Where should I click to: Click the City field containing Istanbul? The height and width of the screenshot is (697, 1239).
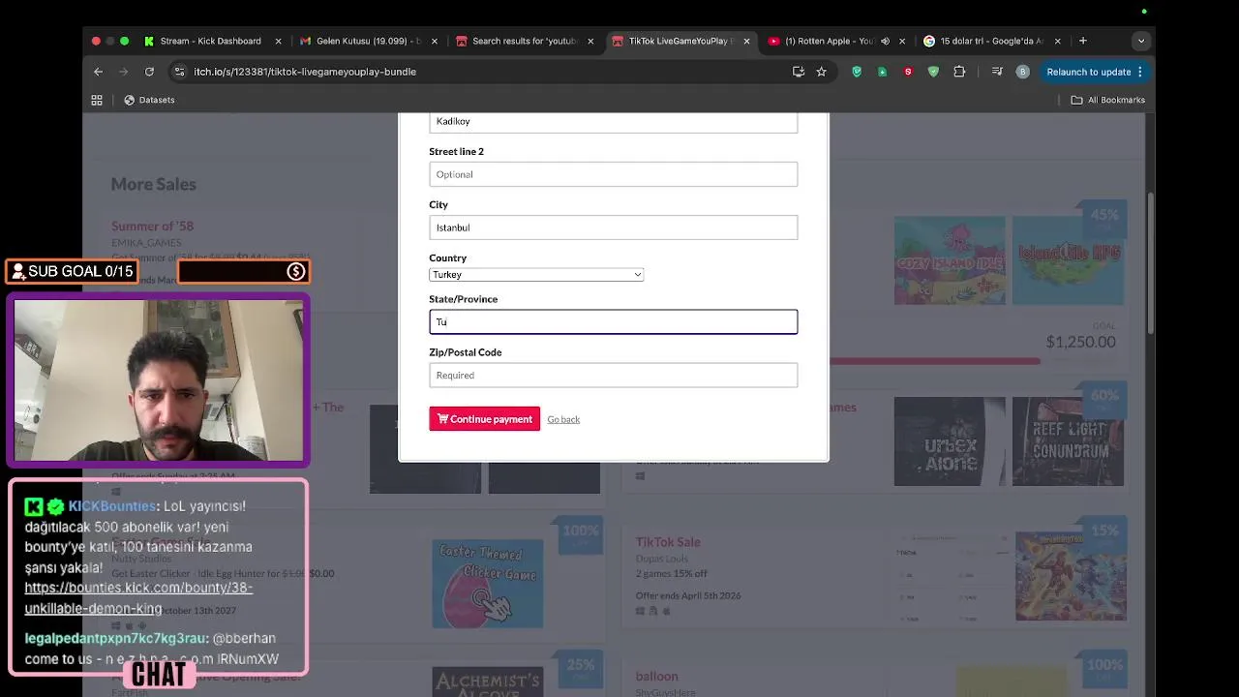click(x=614, y=227)
